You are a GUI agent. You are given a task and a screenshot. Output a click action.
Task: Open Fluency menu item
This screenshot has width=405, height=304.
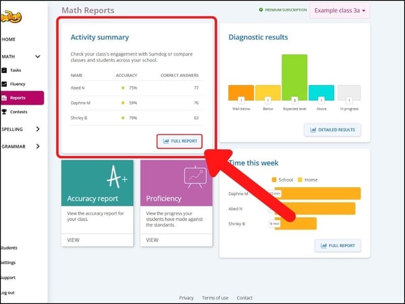(x=18, y=84)
